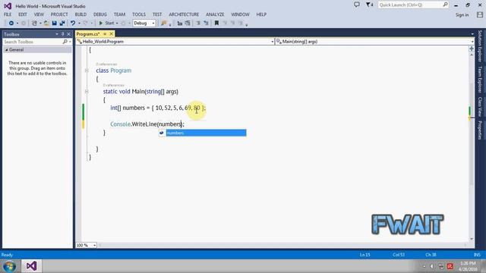Click the taskbar clock
Viewport: 486px width, 273px height.
pos(468,266)
